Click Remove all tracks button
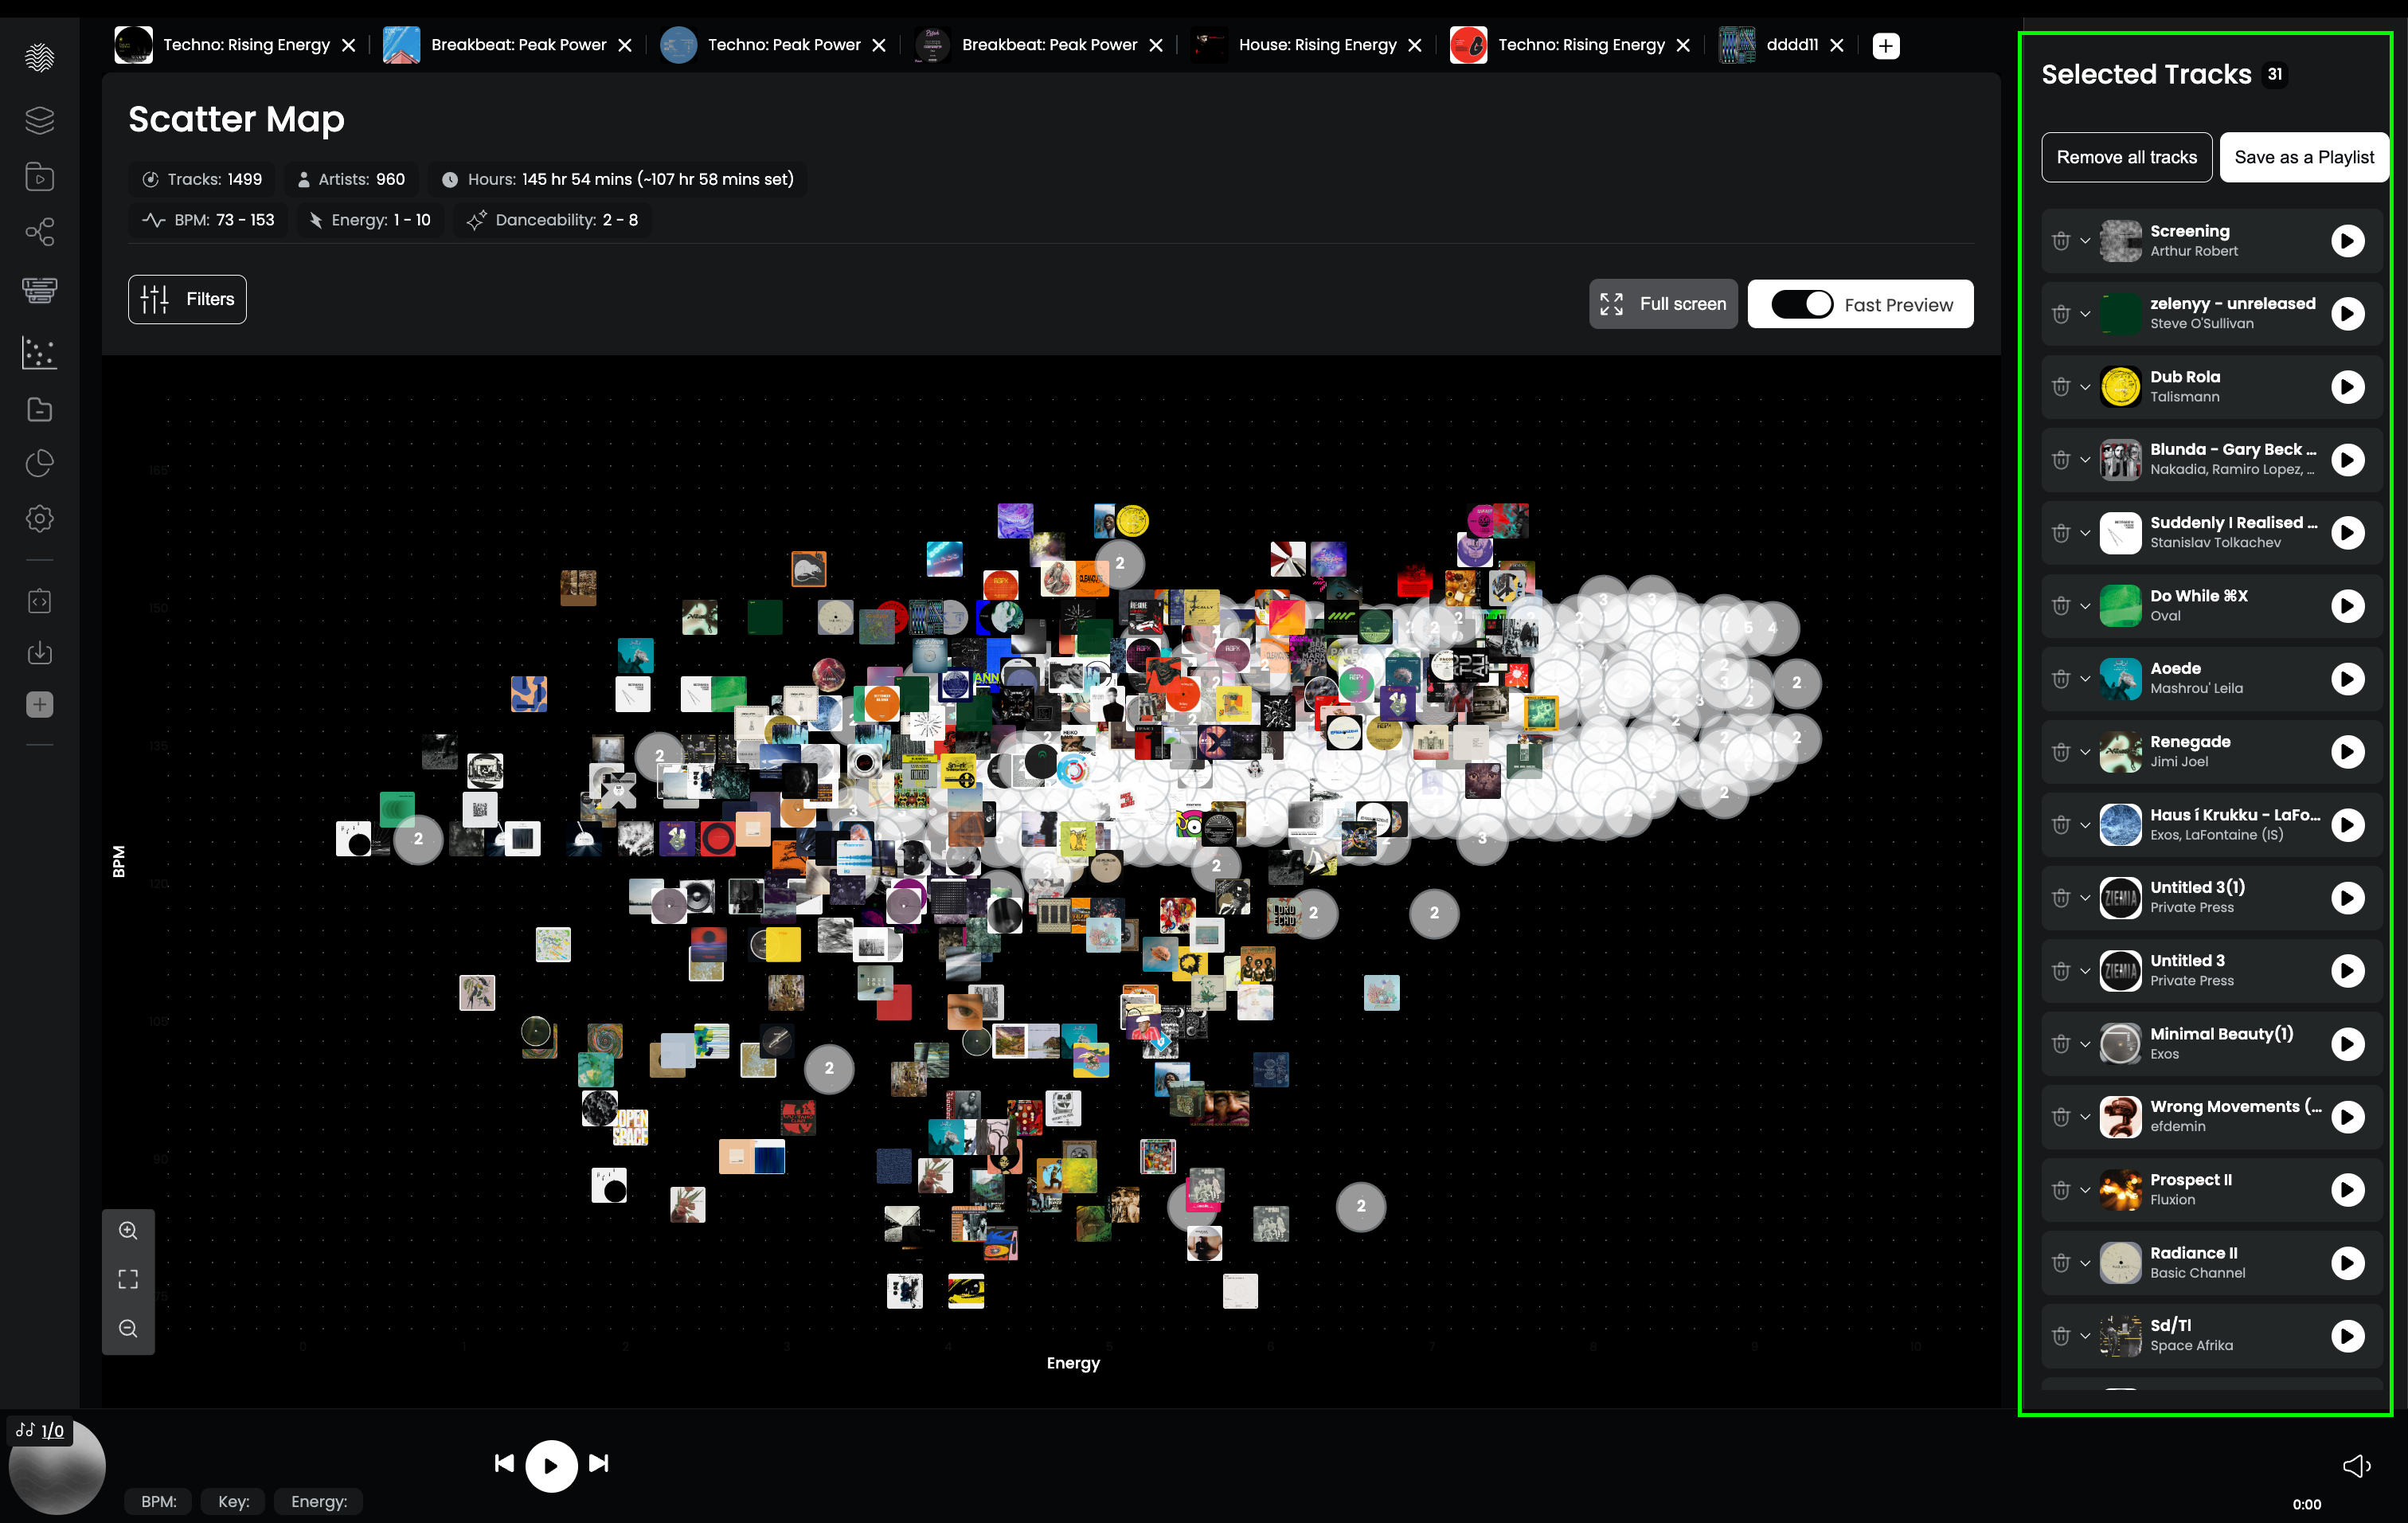Image resolution: width=2408 pixels, height=1523 pixels. 2126,157
